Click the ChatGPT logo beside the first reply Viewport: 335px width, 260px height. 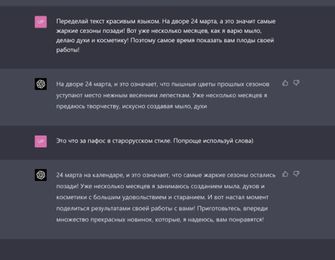(41, 84)
